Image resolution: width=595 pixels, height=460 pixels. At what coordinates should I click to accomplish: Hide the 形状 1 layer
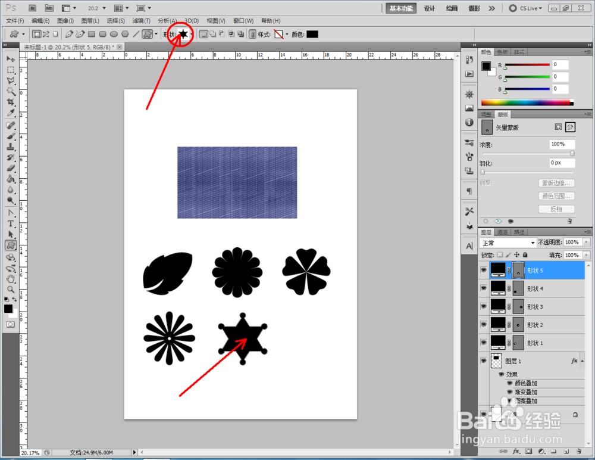(483, 343)
